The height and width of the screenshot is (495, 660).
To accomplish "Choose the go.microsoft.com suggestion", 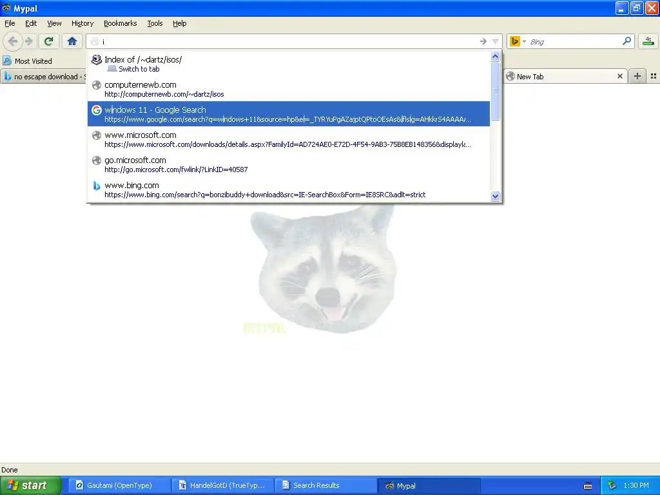I will coord(289,164).
